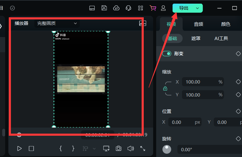Open the display settings monitor icon
Image resolution: width=242 pixels, height=157 pixels.
tap(106, 148)
